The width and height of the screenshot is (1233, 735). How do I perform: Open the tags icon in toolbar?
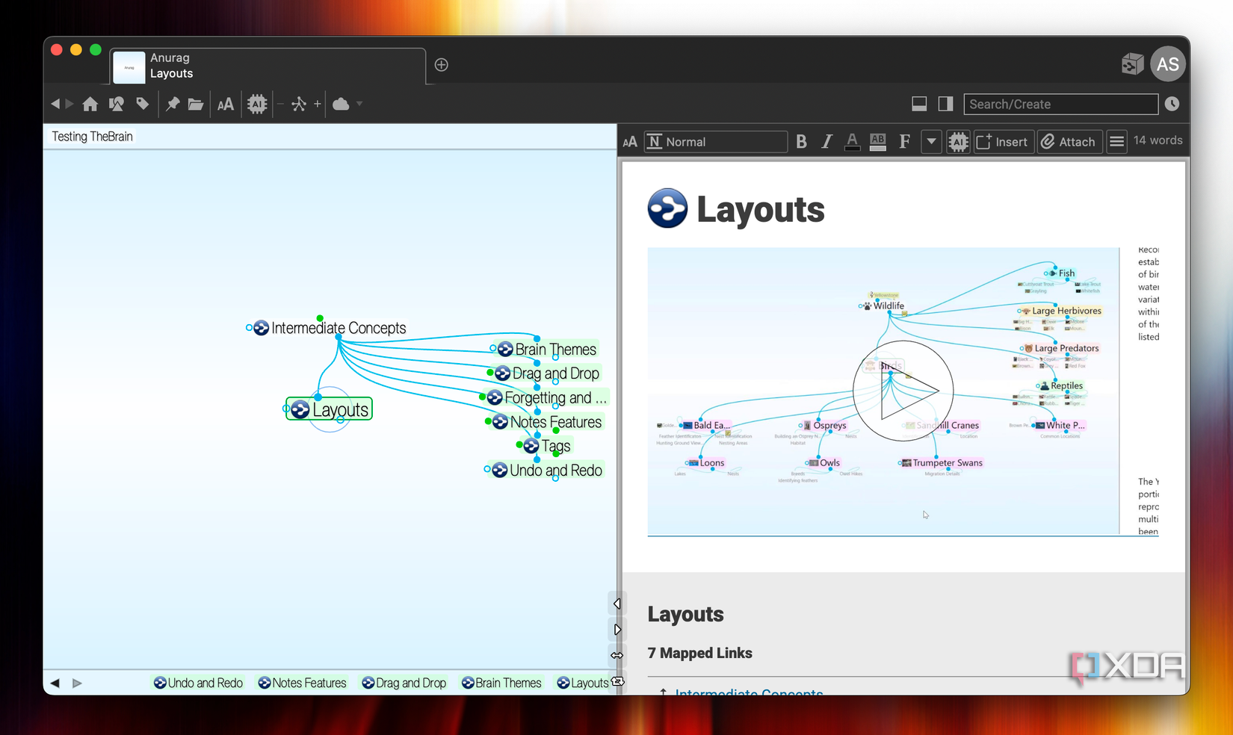(x=142, y=104)
